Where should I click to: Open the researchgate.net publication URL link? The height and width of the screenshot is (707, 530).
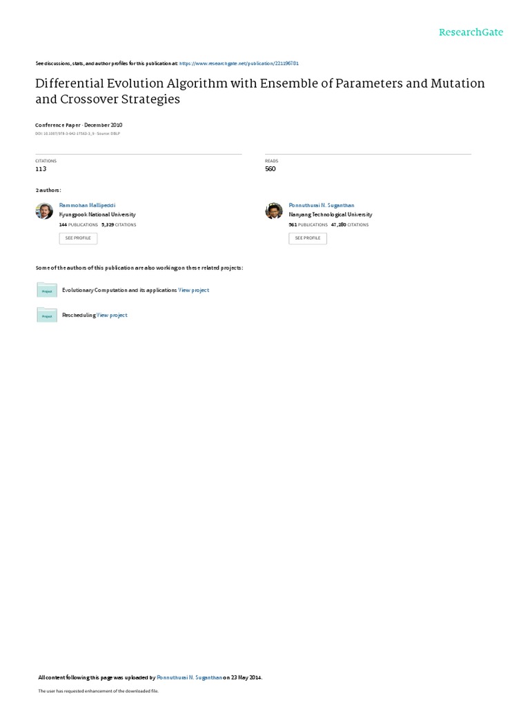[x=238, y=63]
